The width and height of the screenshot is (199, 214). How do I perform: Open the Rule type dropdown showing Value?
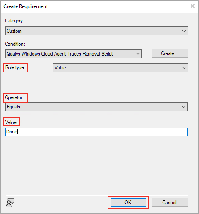(120, 68)
